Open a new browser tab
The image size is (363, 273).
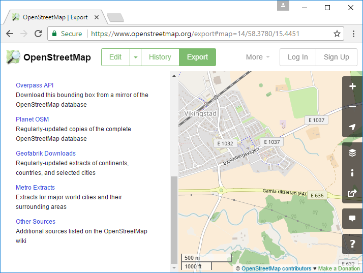pos(115,18)
